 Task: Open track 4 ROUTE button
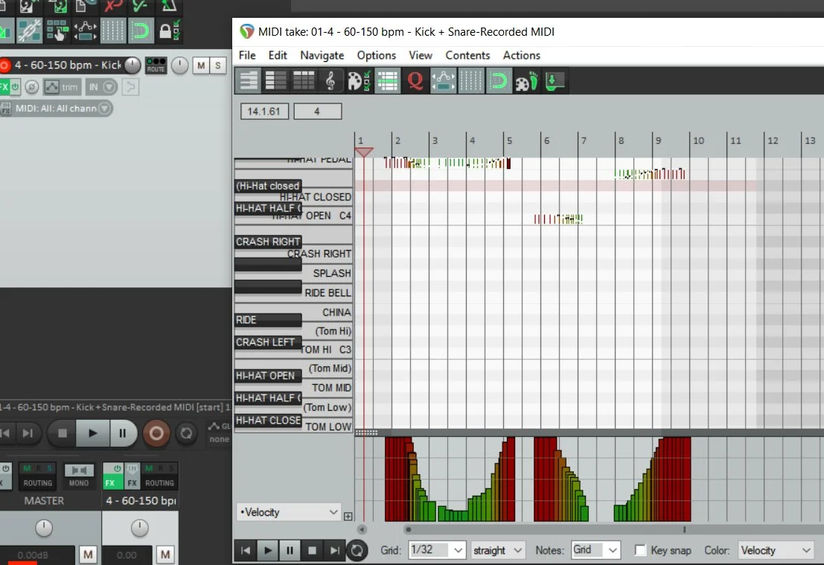[x=156, y=66]
